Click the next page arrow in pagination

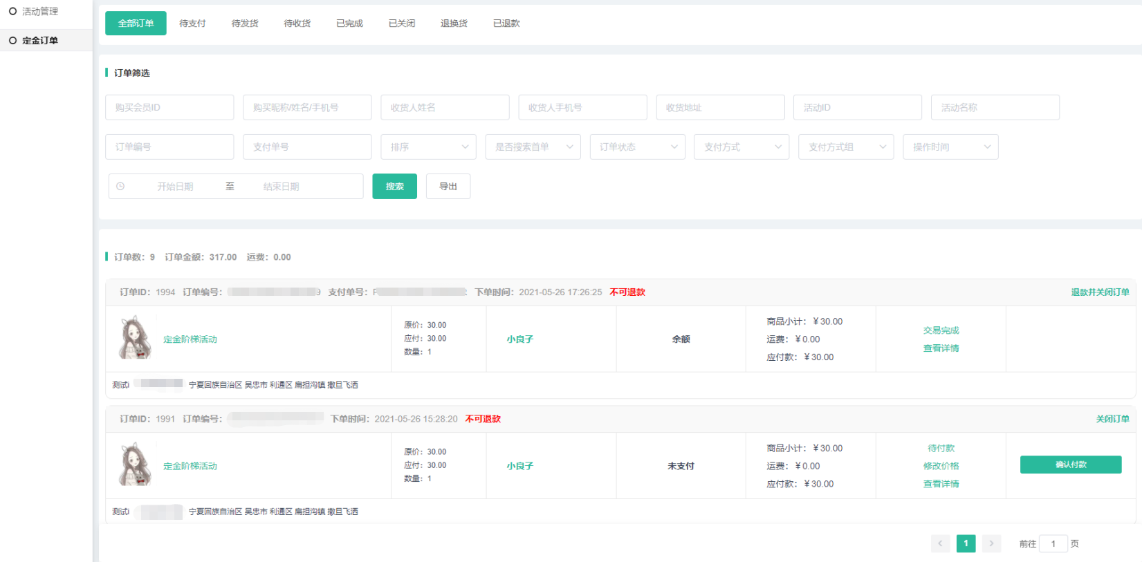click(x=991, y=543)
